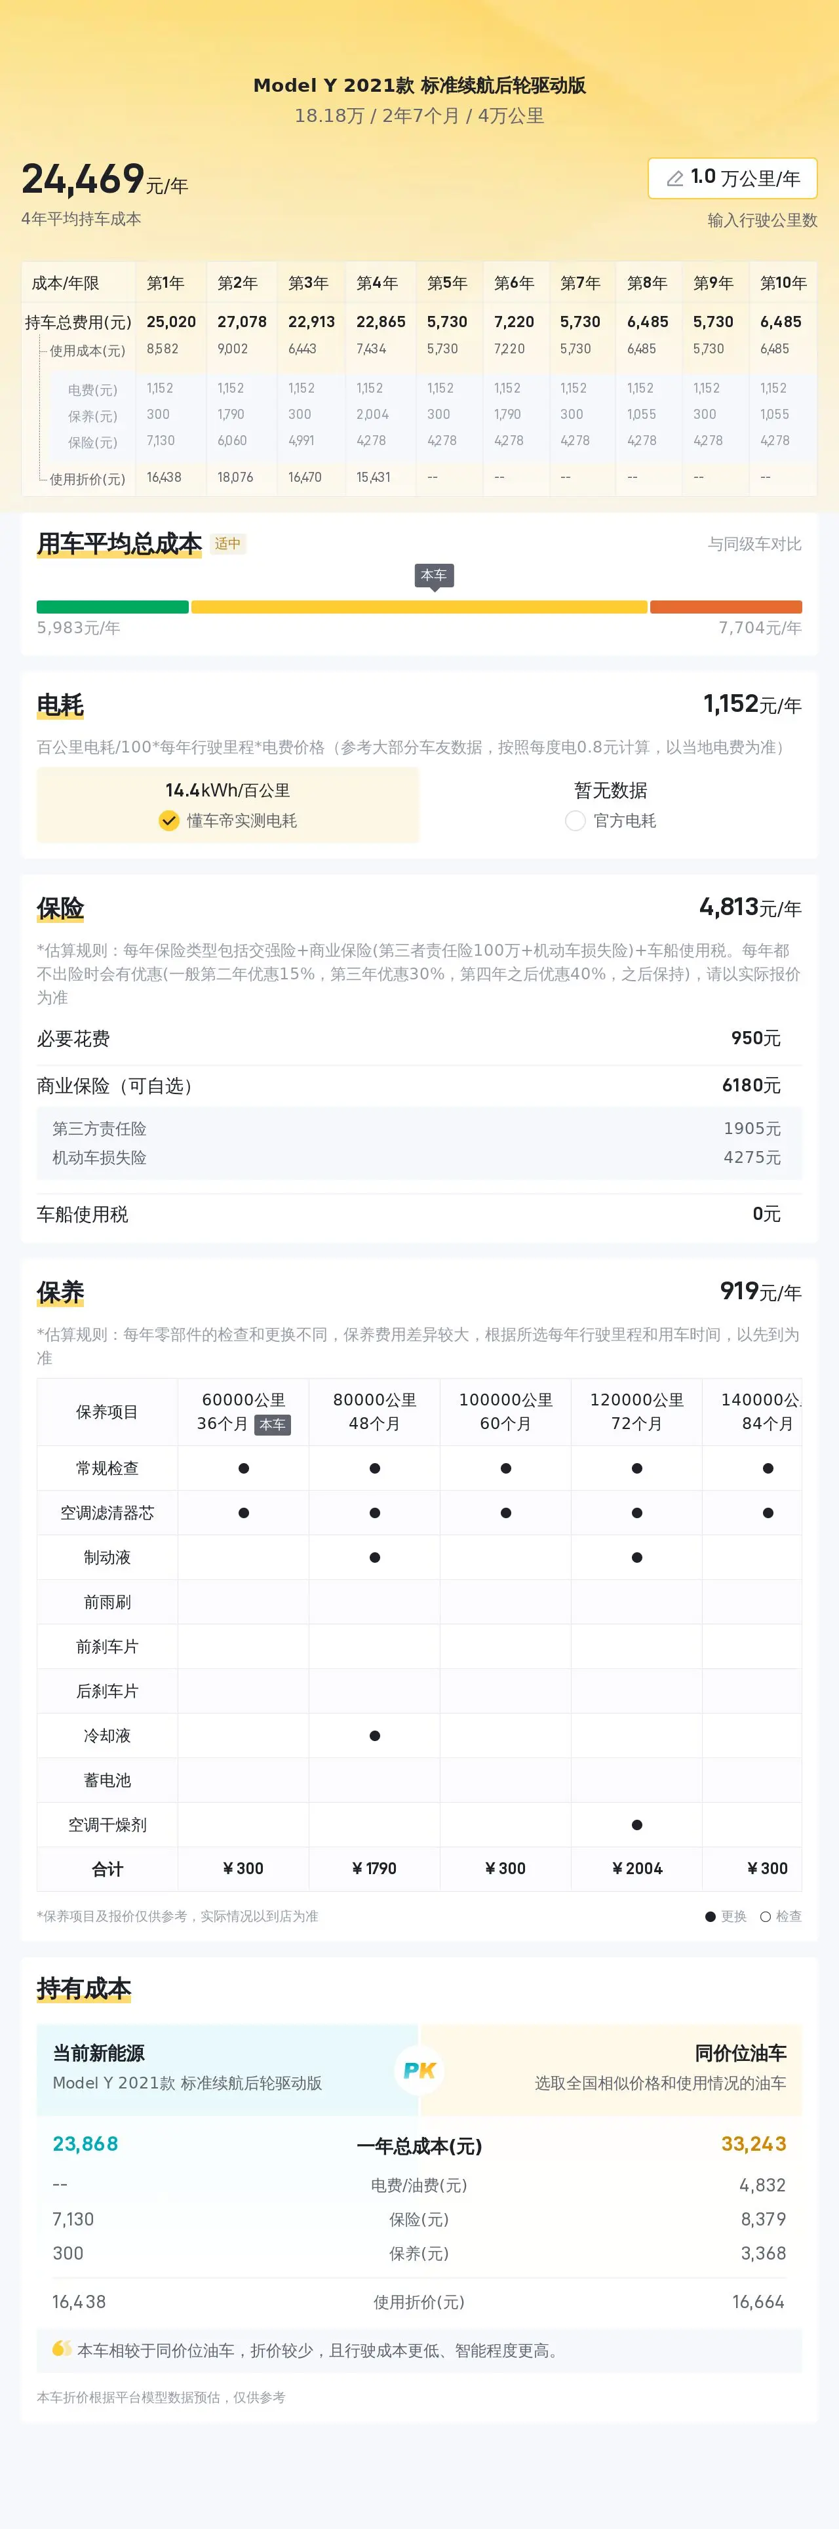Click quote icon beside 本车相较于同价位油车
Image resolution: width=839 pixels, height=2529 pixels.
coord(62,2349)
